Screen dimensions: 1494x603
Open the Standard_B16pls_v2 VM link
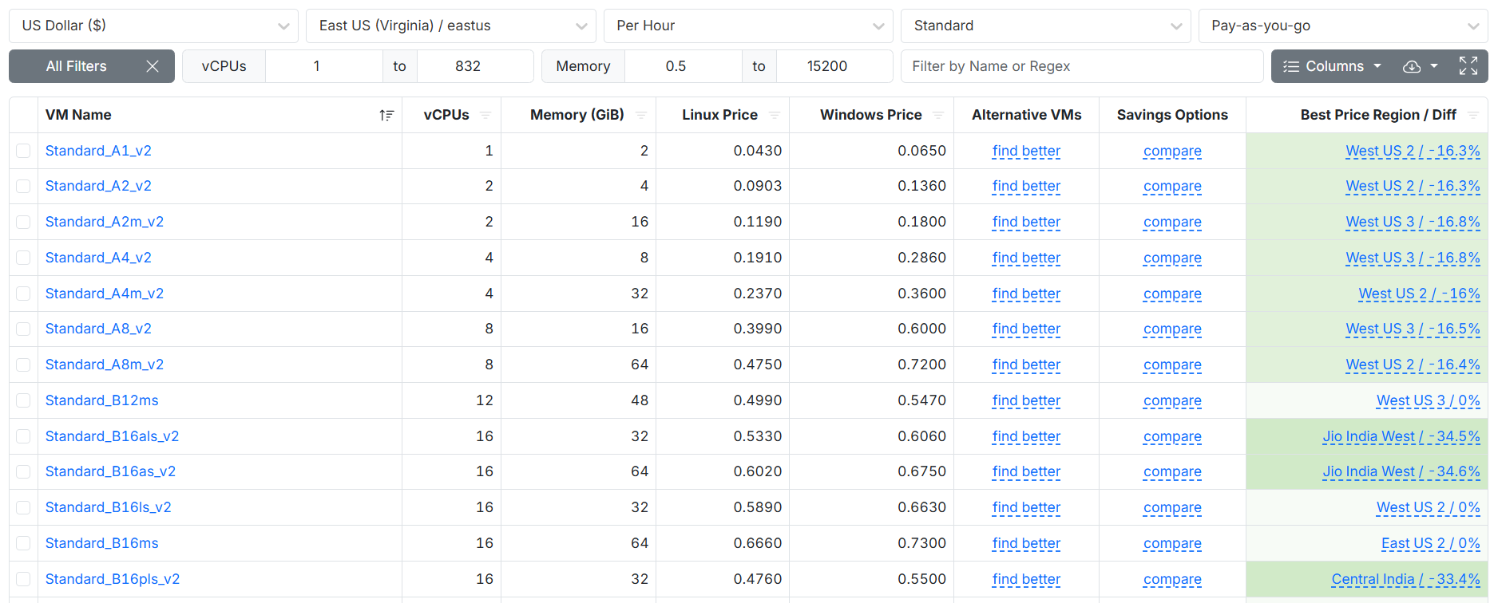click(x=113, y=579)
